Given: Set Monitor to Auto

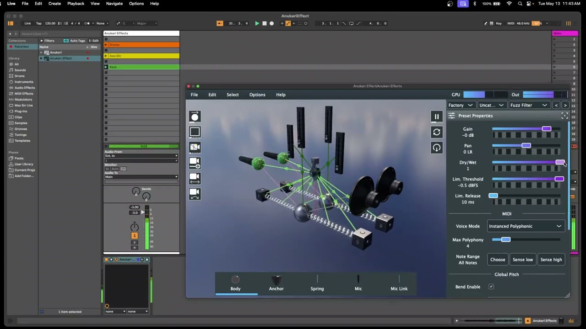Looking at the screenshot, I should pyautogui.click(x=115, y=169).
